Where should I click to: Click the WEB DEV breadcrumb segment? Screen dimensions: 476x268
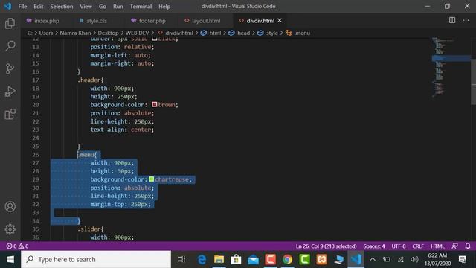[x=137, y=33]
